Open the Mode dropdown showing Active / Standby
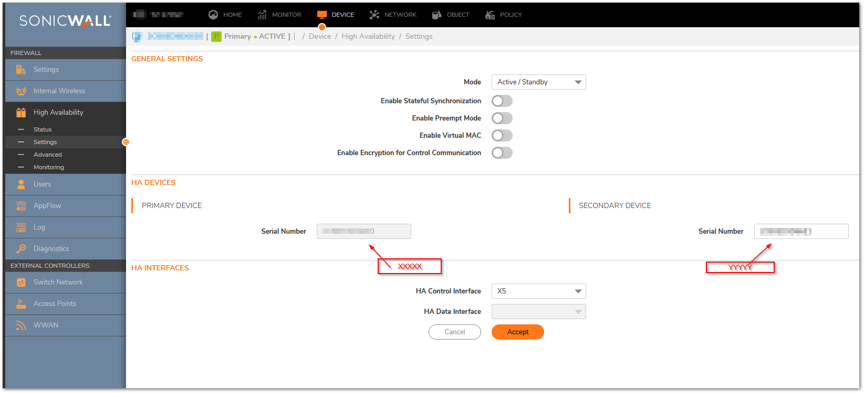The image size is (864, 393). coord(538,82)
